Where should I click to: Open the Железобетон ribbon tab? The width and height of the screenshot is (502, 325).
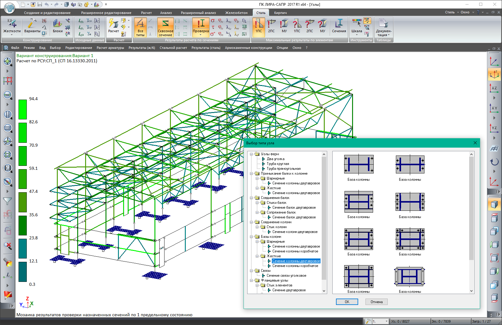tap(236, 13)
